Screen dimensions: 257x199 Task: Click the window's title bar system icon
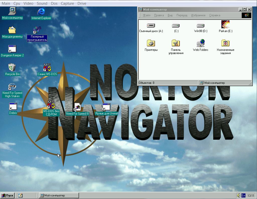141,10
